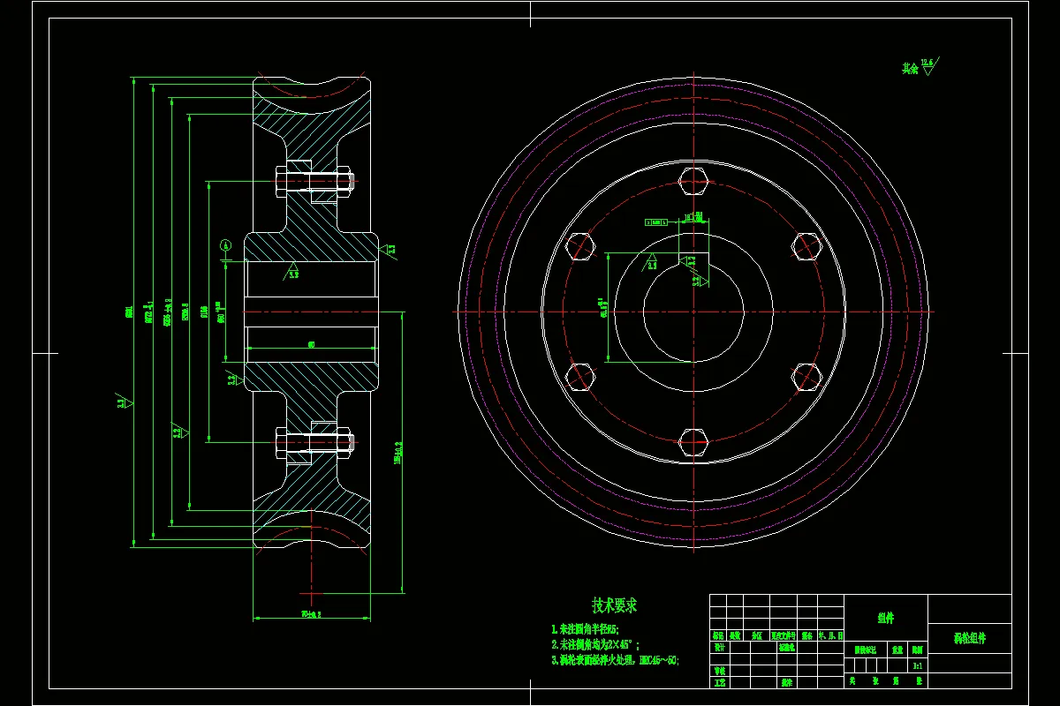This screenshot has width=1060, height=706.
Task: Click the 1:1 scale value in title block
Action: coord(917,665)
